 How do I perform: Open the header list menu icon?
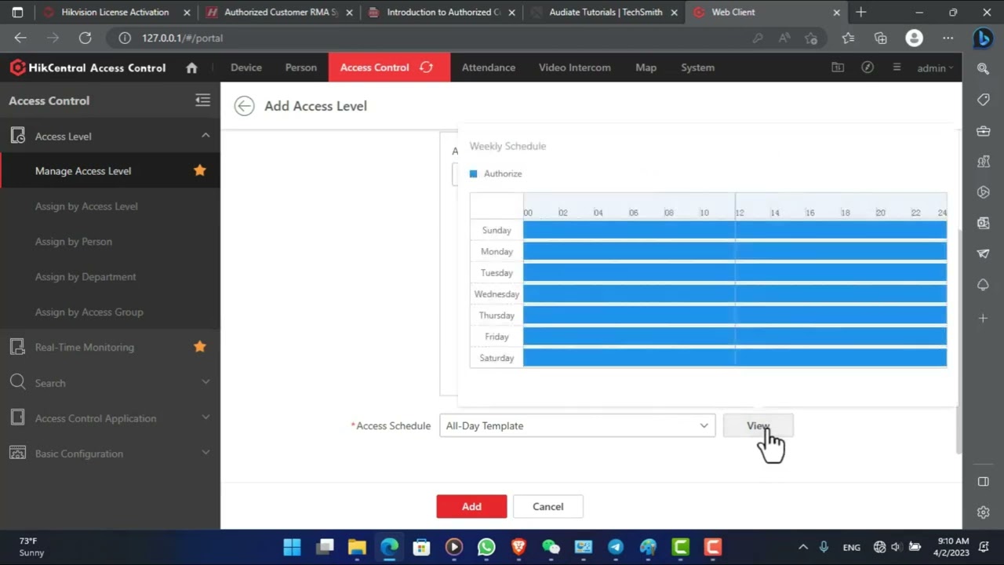point(897,67)
